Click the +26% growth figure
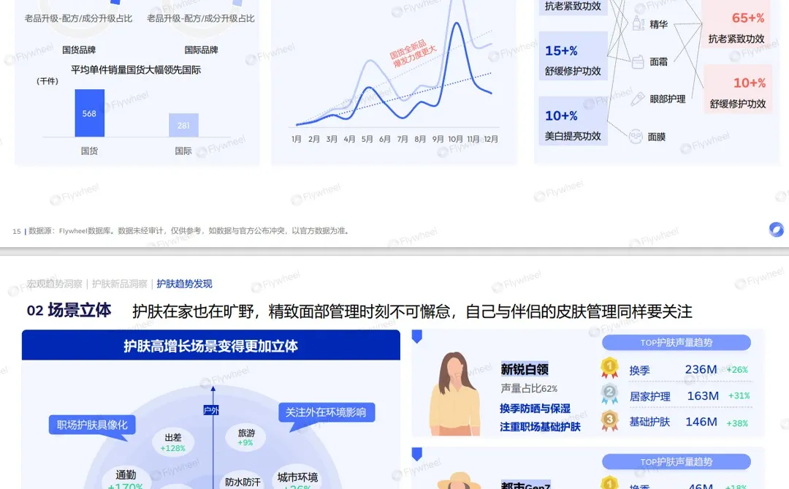Viewport: 789px width, 489px height. 737,370
